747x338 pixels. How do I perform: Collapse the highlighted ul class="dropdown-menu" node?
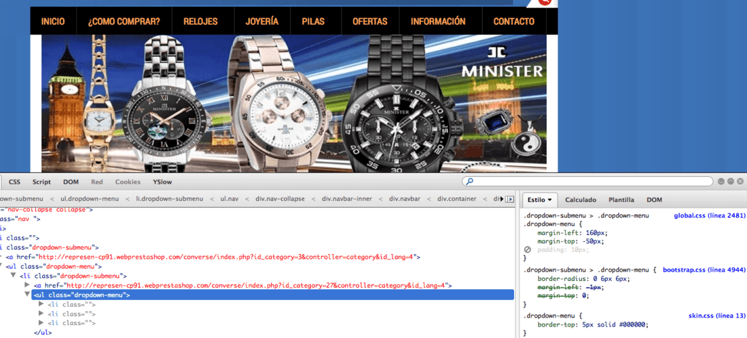pos(27,295)
